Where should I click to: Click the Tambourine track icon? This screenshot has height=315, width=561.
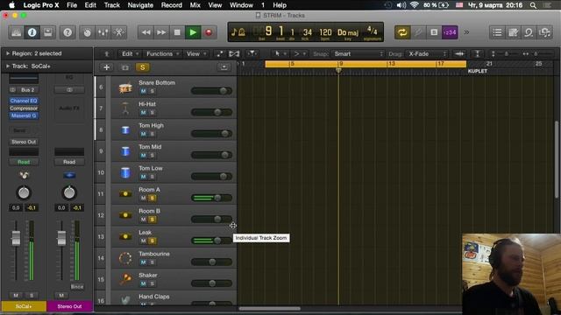[x=125, y=258]
